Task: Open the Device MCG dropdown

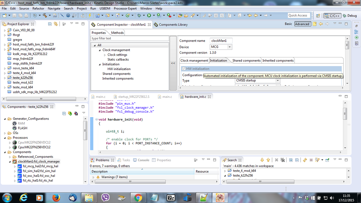Action: coord(229,47)
